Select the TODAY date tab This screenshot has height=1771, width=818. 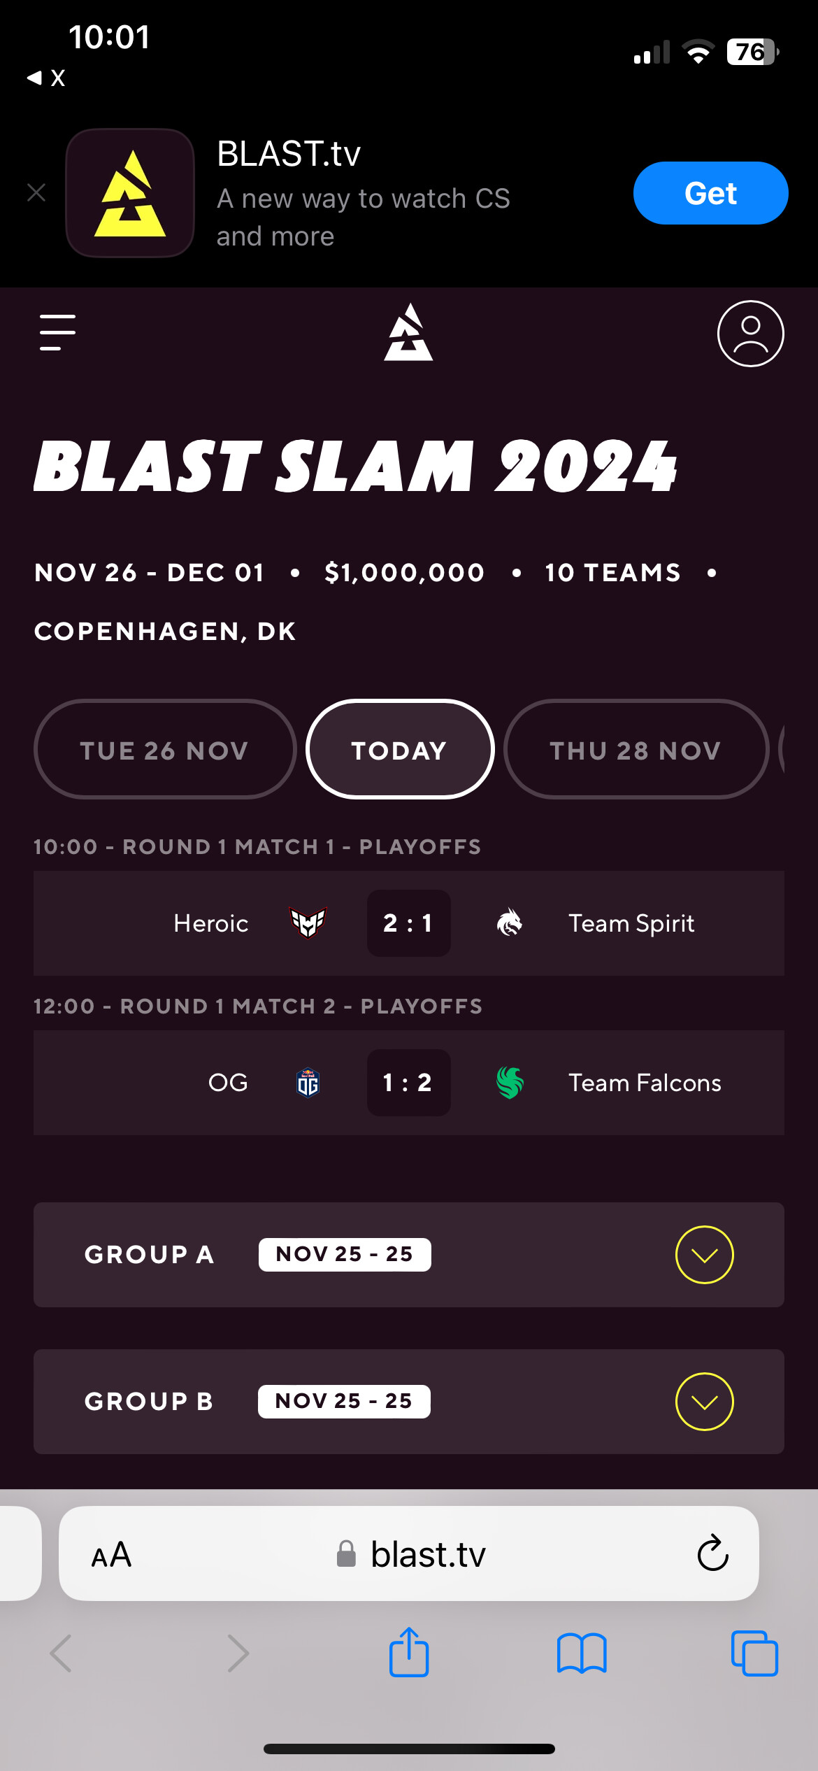click(x=400, y=750)
